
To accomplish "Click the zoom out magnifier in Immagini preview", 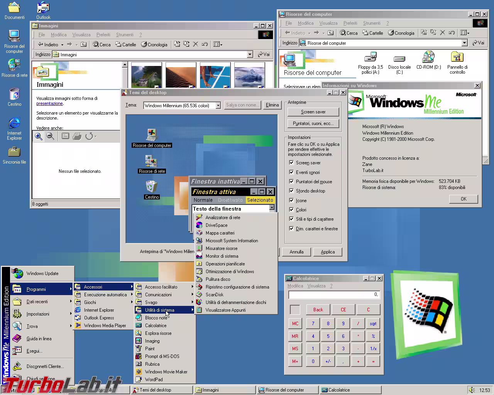I will (50, 136).
